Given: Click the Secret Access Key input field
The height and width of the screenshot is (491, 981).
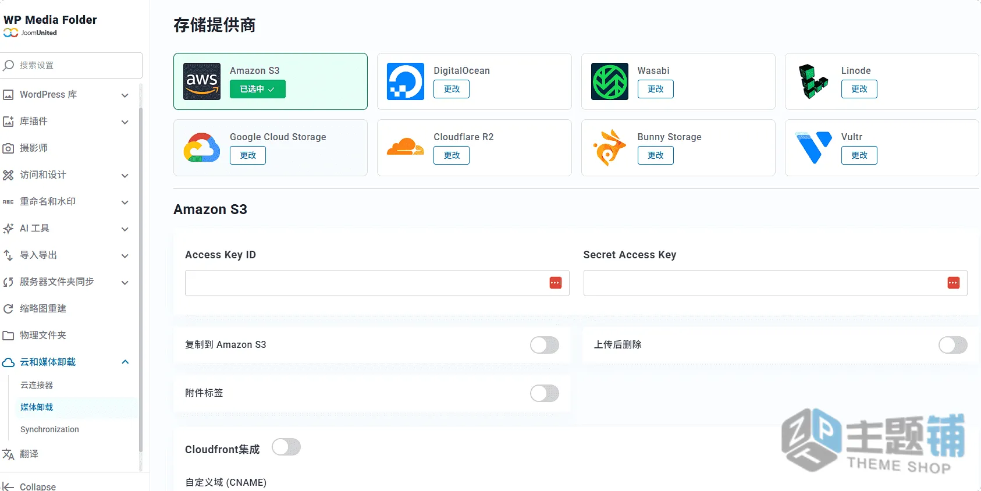Looking at the screenshot, I should [x=776, y=283].
